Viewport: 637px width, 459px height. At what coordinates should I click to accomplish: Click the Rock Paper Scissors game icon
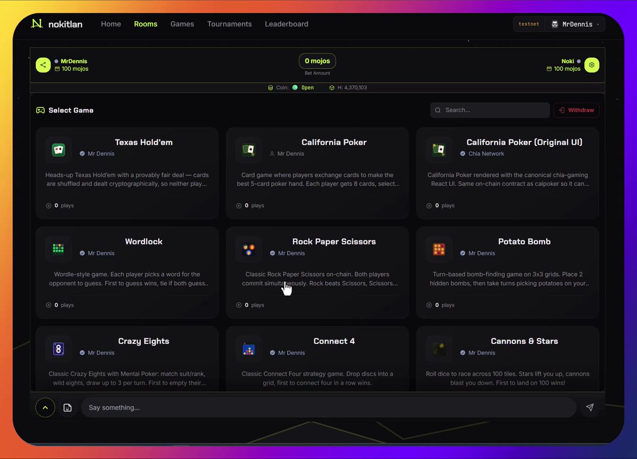point(248,249)
